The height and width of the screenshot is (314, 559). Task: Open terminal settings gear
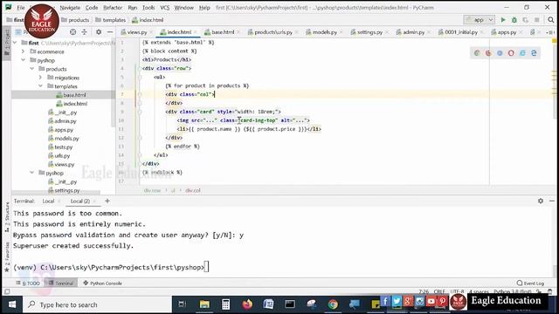click(541, 201)
